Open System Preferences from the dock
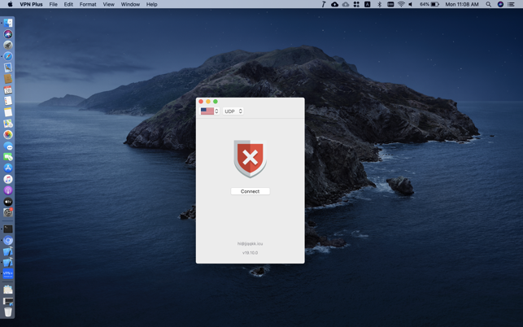The width and height of the screenshot is (523, 327). click(8, 212)
